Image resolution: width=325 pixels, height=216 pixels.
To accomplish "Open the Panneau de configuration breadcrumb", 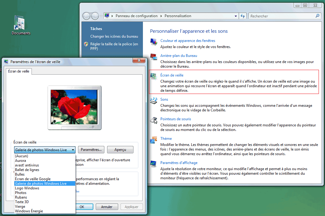I will click(x=136, y=16).
